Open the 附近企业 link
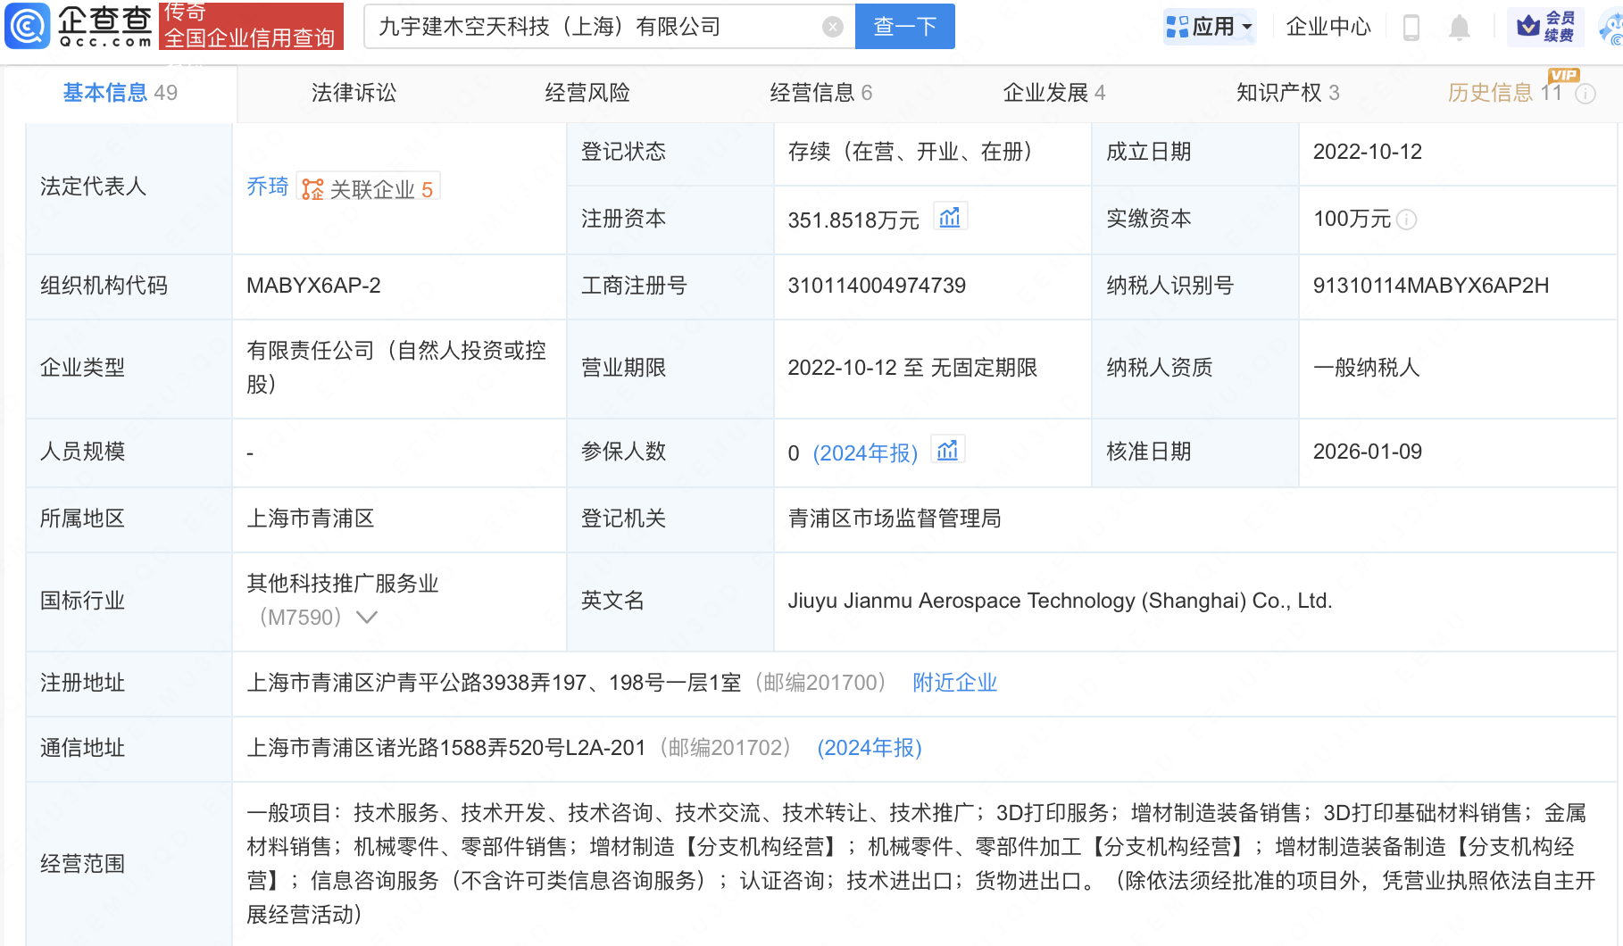Image resolution: width=1623 pixels, height=946 pixels. coord(954,683)
